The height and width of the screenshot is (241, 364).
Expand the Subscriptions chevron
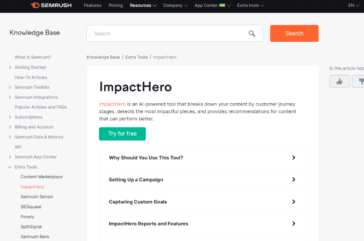tap(10, 117)
